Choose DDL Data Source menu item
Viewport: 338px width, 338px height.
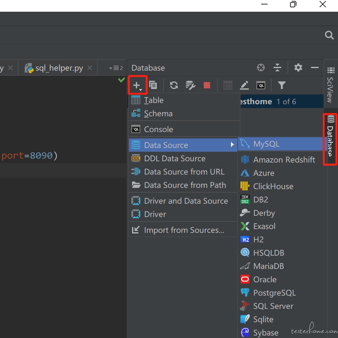click(183, 158)
